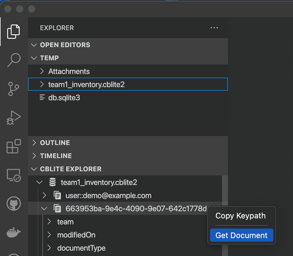Click the red close window button
The height and width of the screenshot is (256, 293).
(8, 9)
